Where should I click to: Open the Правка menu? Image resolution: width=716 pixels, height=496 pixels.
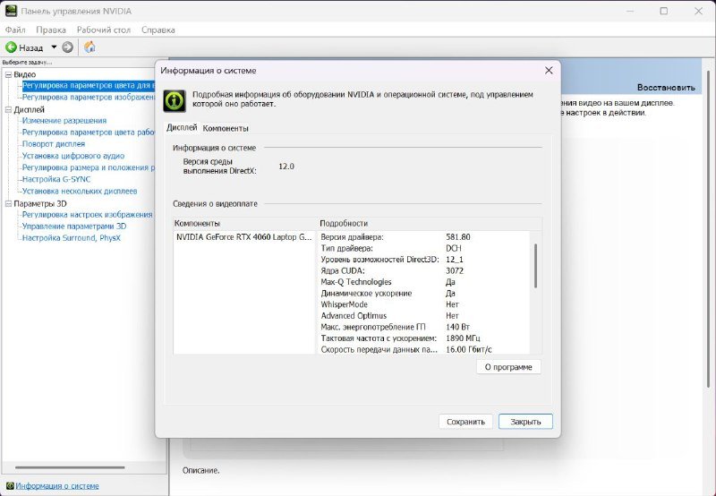(51, 30)
